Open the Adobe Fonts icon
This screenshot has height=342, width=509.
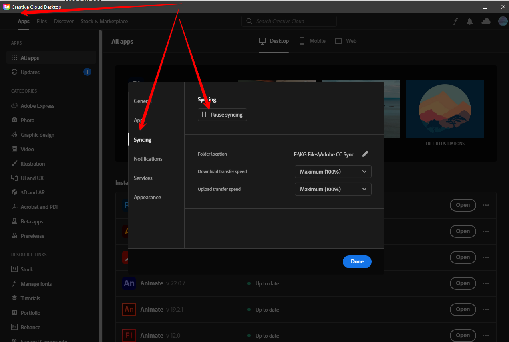coord(455,21)
